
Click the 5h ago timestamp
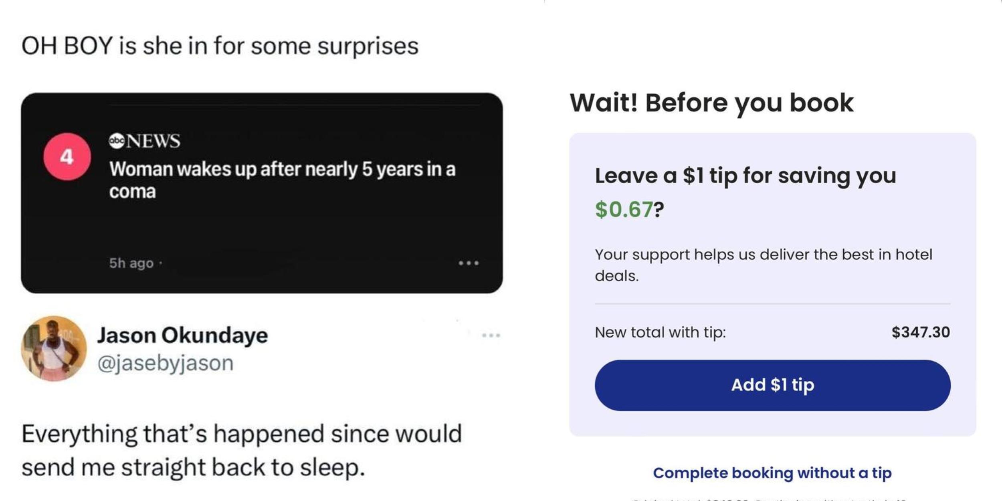tap(131, 263)
